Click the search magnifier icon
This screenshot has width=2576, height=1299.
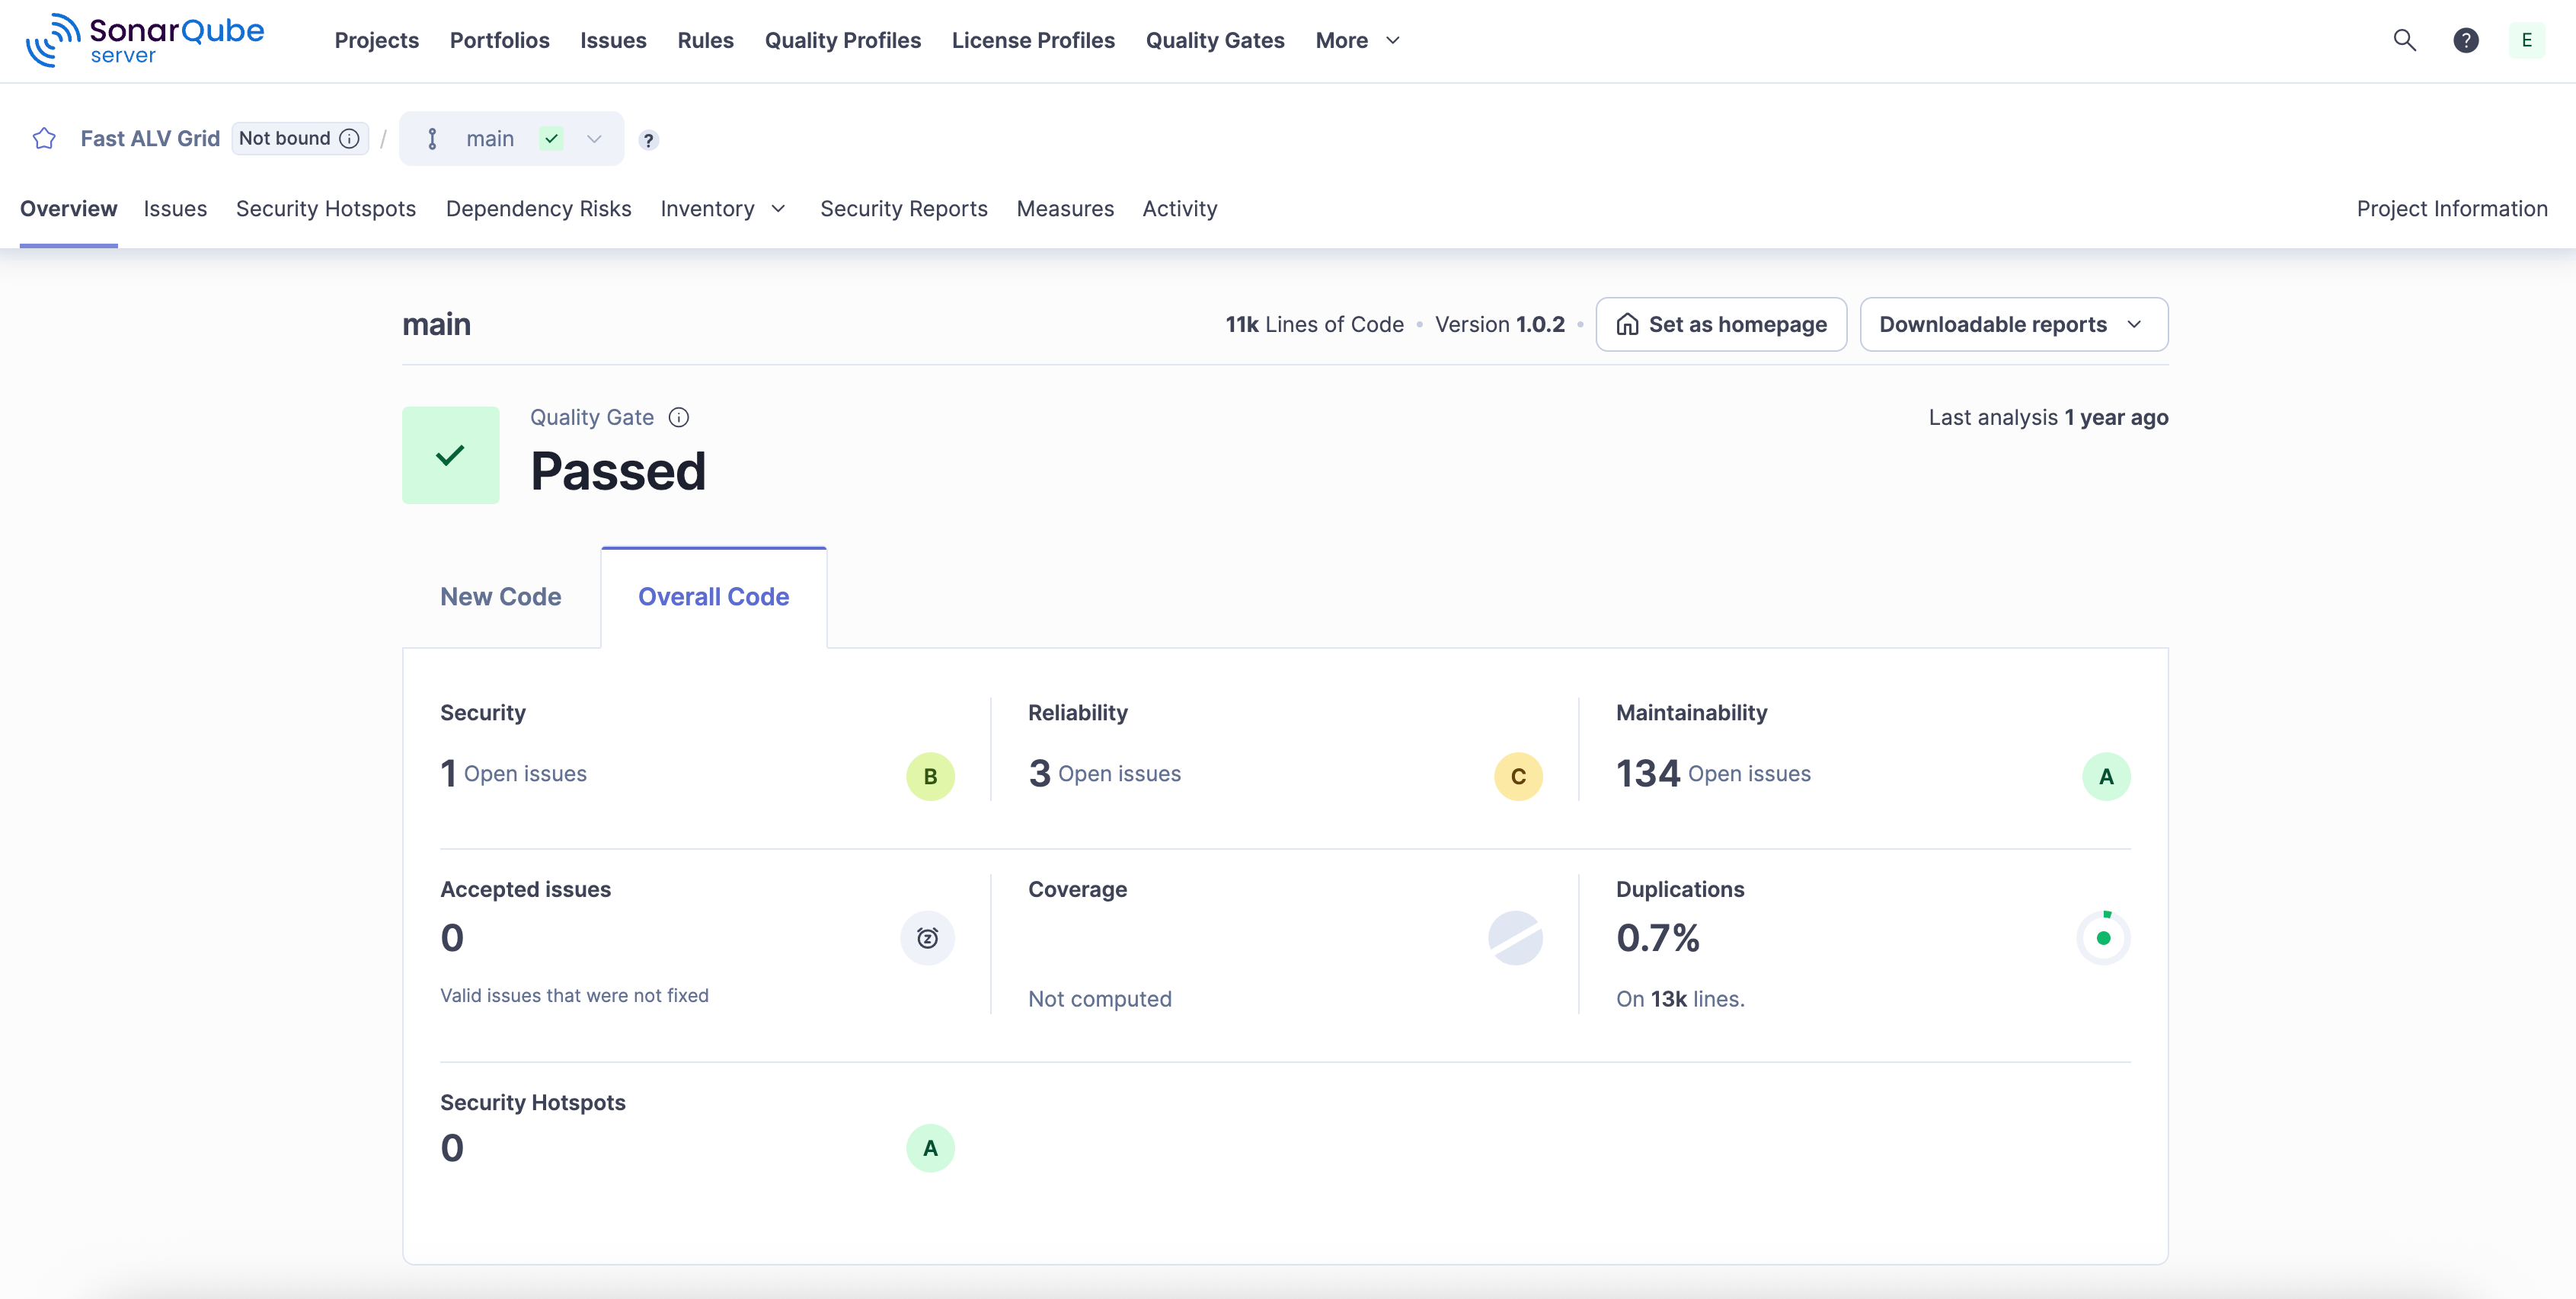click(2404, 40)
